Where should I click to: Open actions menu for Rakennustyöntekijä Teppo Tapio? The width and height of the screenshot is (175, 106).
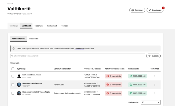155,93
